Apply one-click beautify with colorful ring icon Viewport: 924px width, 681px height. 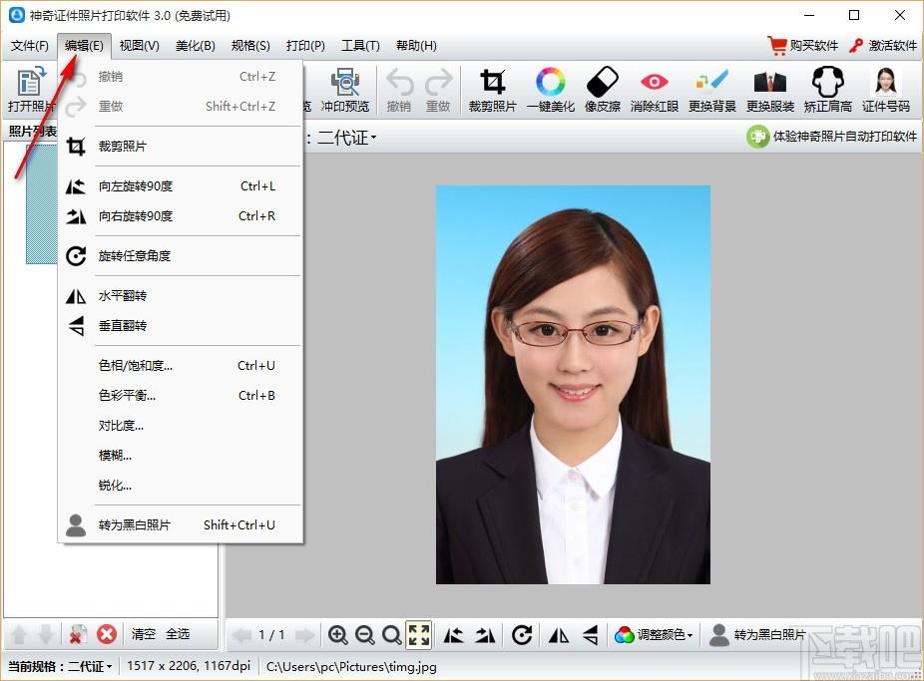(x=551, y=90)
